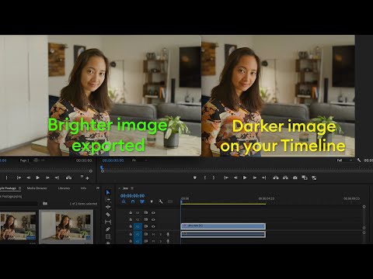Export frame with the camera icon
This screenshot has width=373, height=279.
295,177
